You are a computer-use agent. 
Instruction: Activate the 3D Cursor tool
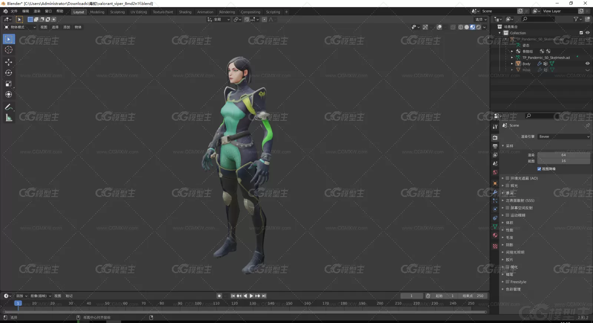click(9, 50)
